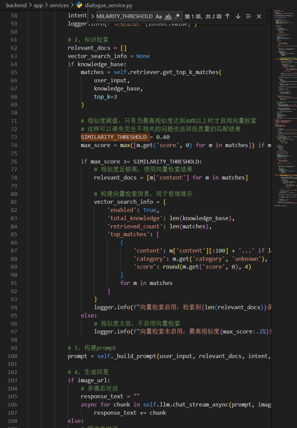Click 'relevant_docs = []' on line 62
Screen dimensions: 297x428
coord(97,48)
